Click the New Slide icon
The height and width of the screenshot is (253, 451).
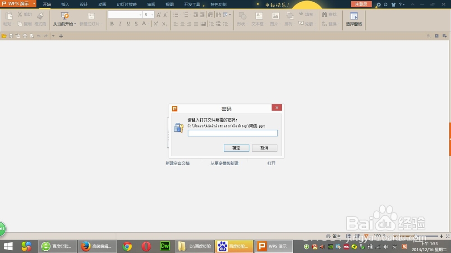pyautogui.click(x=91, y=16)
